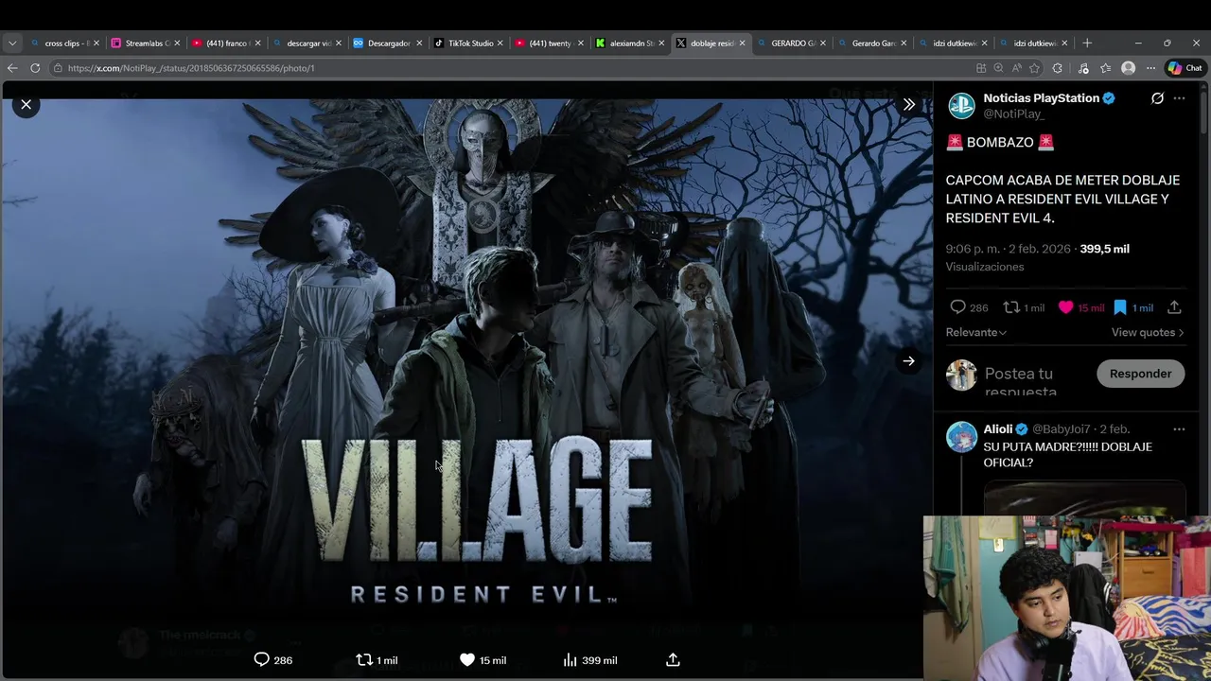Screen dimensions: 1211x681
Task: Add page to favorites with star icon
Action: click(x=1034, y=68)
